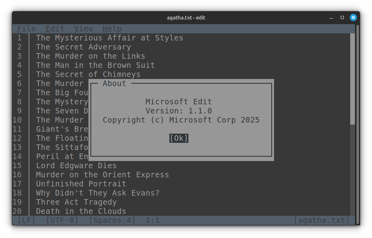Click the title 'The Mysterious Affair at Styles'

[109, 38]
